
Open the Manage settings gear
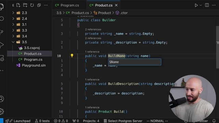coord(2,111)
